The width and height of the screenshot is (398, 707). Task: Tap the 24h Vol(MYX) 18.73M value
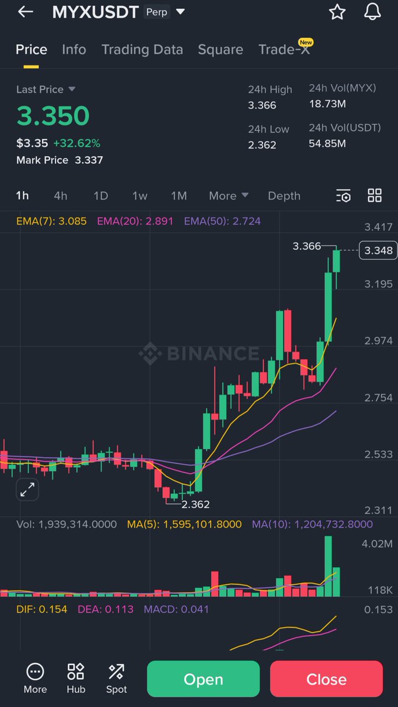click(x=327, y=104)
